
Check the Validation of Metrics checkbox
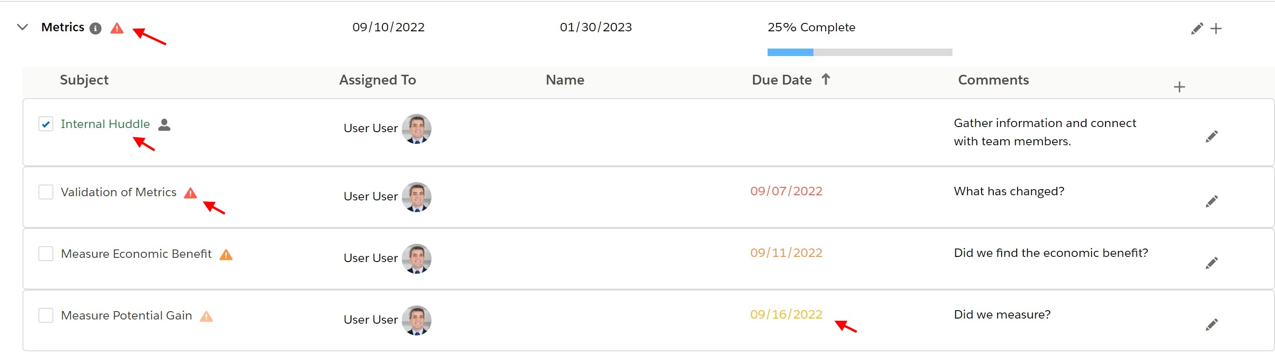tap(46, 192)
